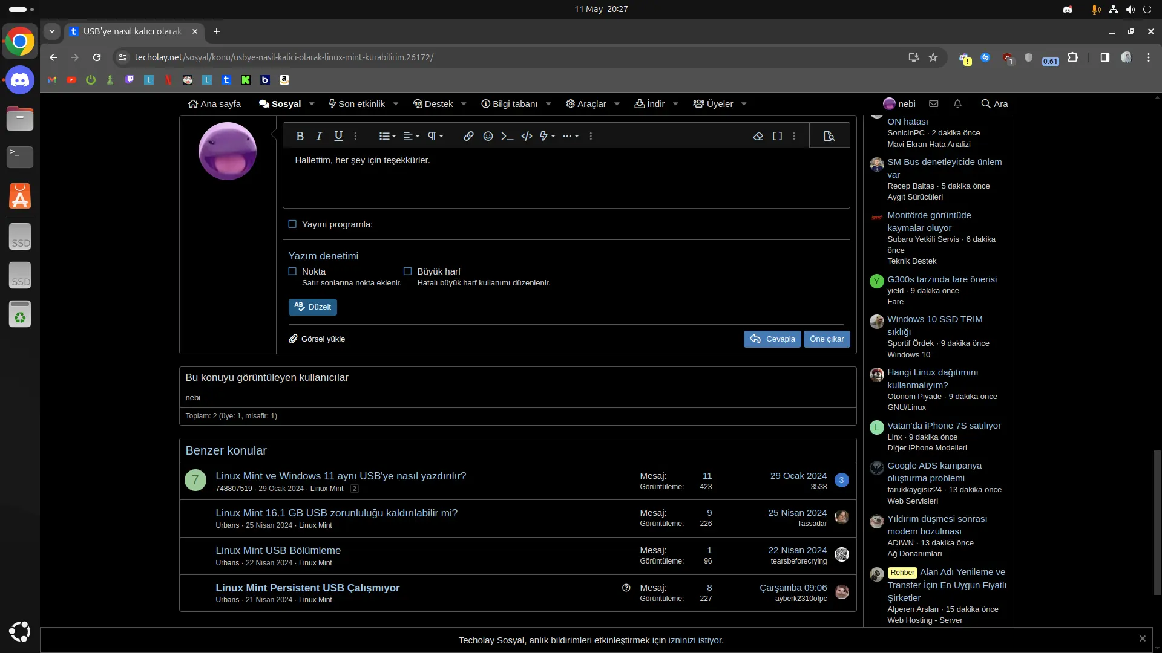1162x653 pixels.
Task: Click the purple user avatar
Action: click(x=228, y=151)
